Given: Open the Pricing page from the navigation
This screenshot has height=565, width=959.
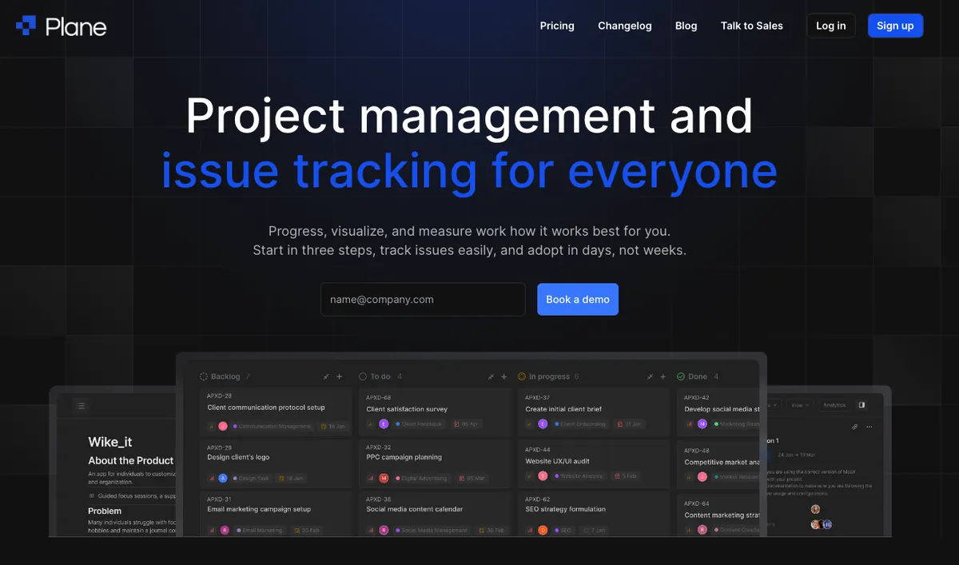Looking at the screenshot, I should coord(557,26).
